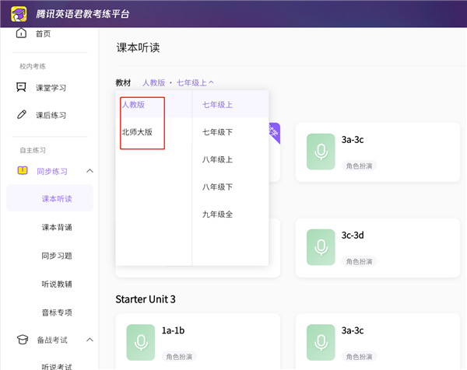
Task: Choose 八年级上 grade option
Action: point(218,159)
